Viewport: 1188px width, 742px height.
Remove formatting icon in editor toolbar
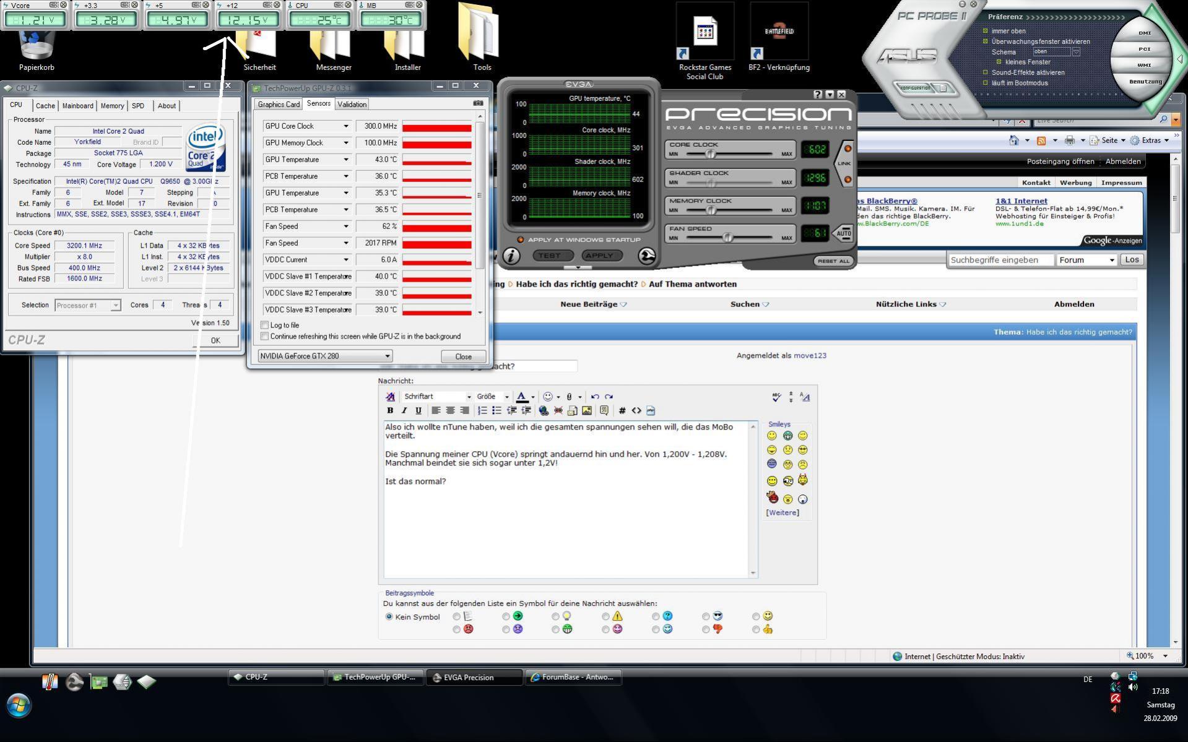click(390, 397)
